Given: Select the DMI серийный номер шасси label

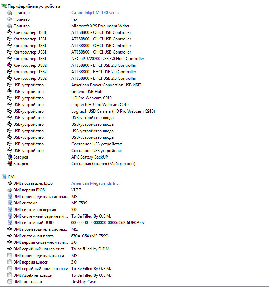Looking at the screenshot, I should (x=41, y=269).
